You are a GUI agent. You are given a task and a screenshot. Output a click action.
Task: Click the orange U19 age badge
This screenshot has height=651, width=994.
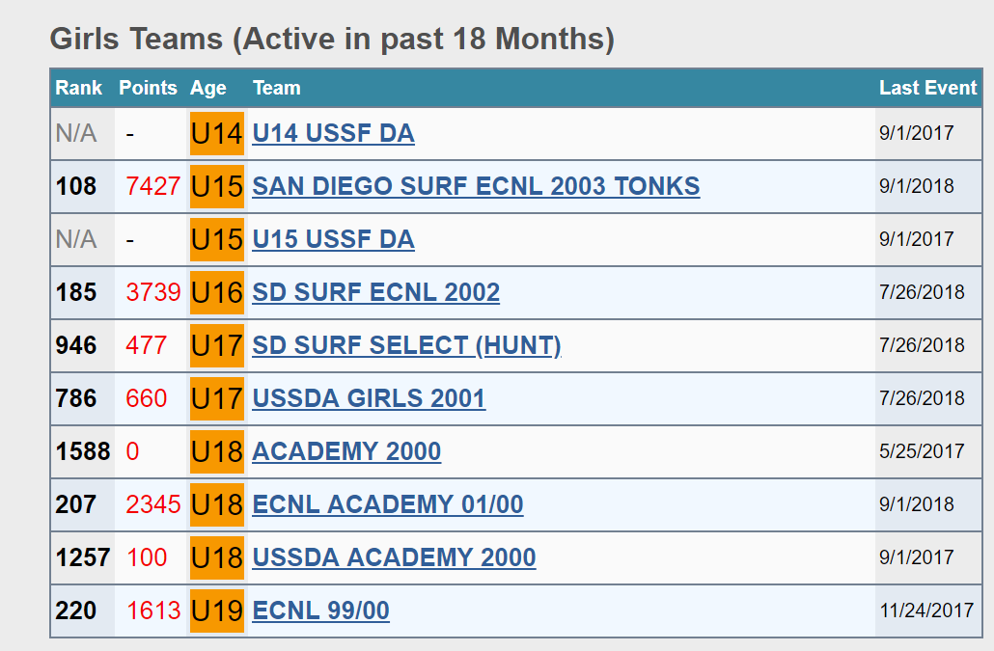(x=217, y=610)
